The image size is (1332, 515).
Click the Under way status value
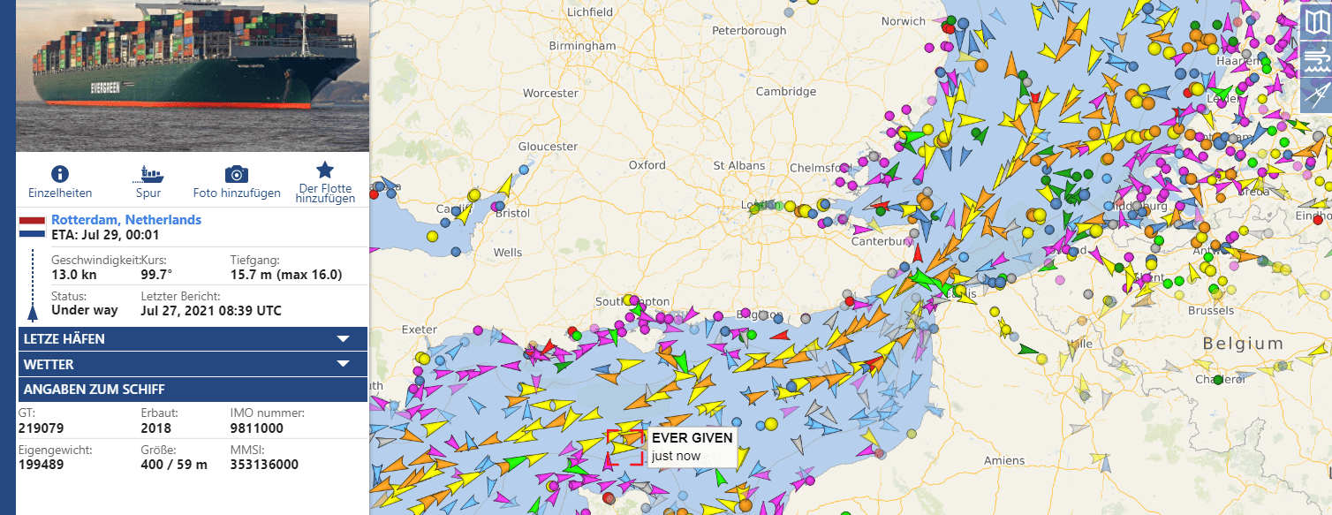click(84, 310)
